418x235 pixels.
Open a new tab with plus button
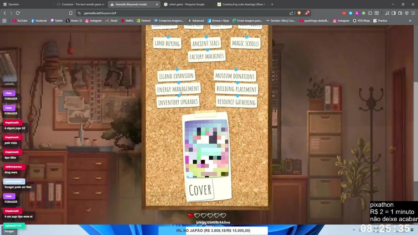(x=272, y=4)
